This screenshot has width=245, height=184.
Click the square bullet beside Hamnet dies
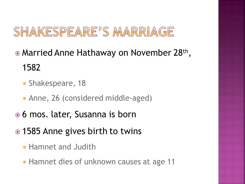24,162
